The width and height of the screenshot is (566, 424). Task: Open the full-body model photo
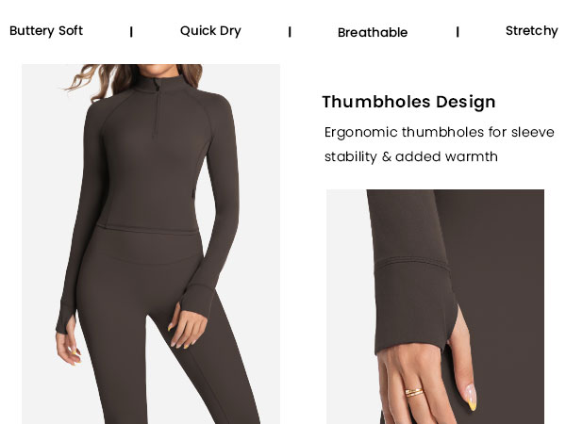[x=151, y=244]
